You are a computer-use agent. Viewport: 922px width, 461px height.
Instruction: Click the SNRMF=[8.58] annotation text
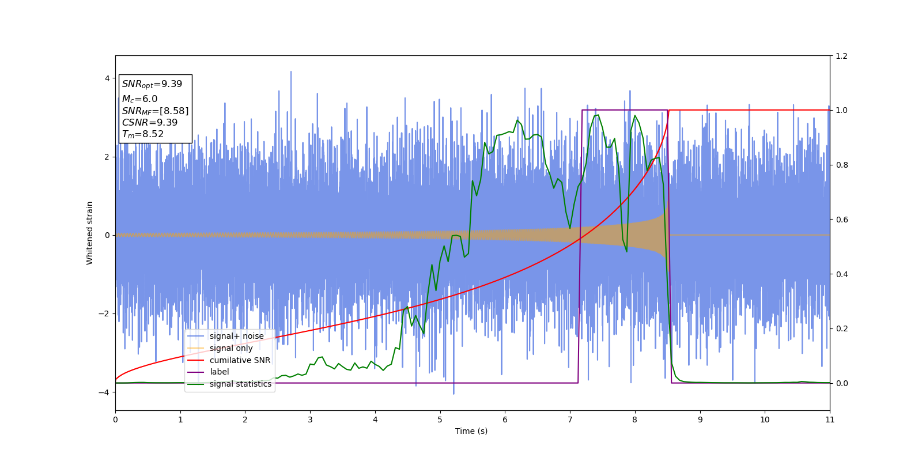(155, 111)
